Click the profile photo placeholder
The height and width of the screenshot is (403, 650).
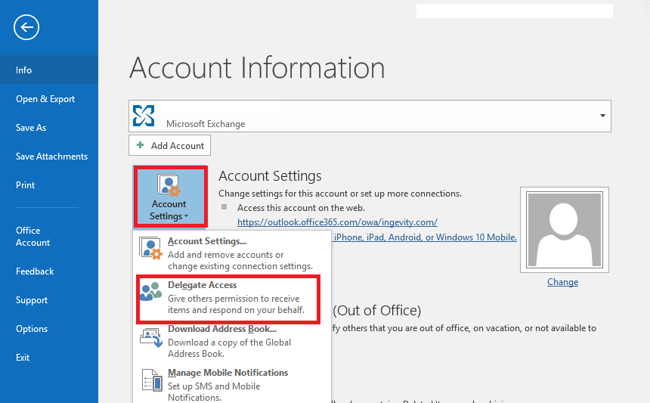564,230
